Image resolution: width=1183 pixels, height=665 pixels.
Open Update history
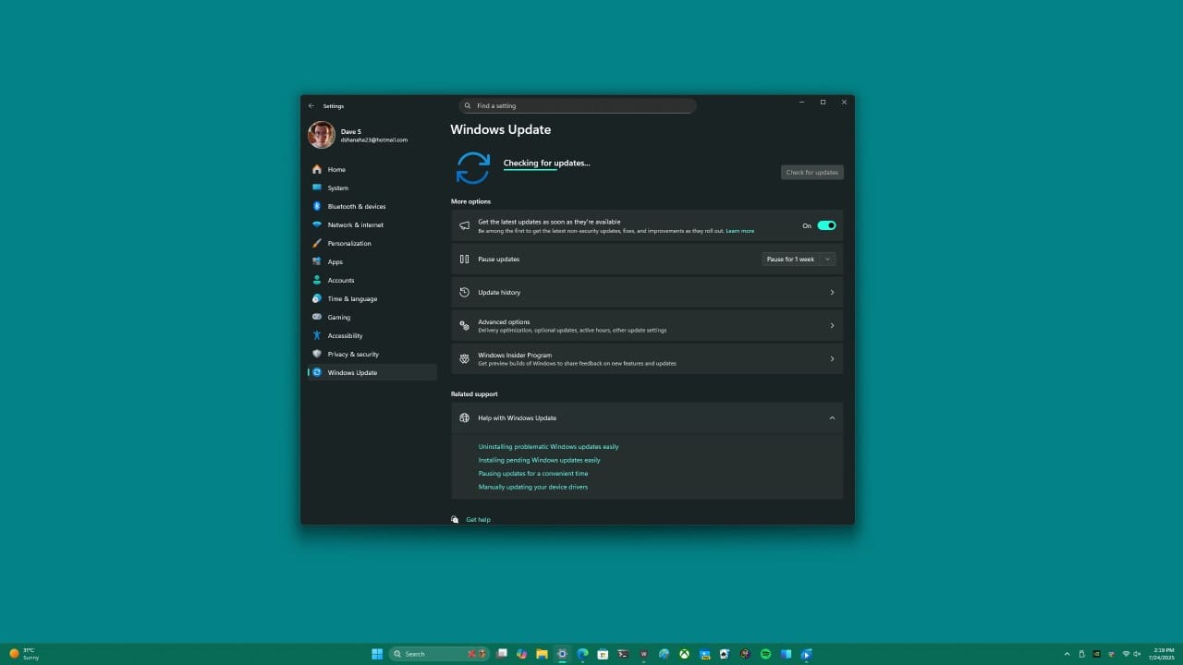pos(647,292)
